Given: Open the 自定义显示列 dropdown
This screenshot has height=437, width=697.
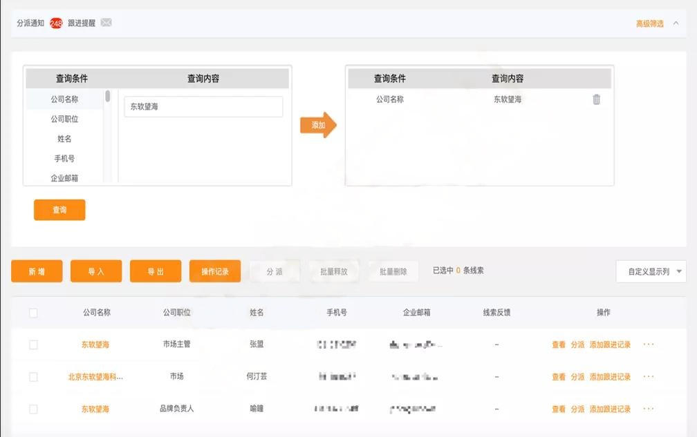Looking at the screenshot, I should coord(651,271).
